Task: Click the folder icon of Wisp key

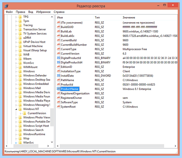Action: pyautogui.click(x=20, y=138)
